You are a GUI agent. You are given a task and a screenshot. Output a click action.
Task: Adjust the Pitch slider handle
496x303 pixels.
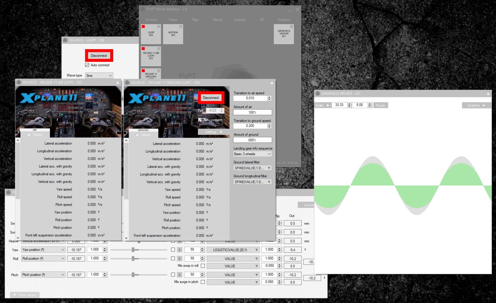click(133, 275)
